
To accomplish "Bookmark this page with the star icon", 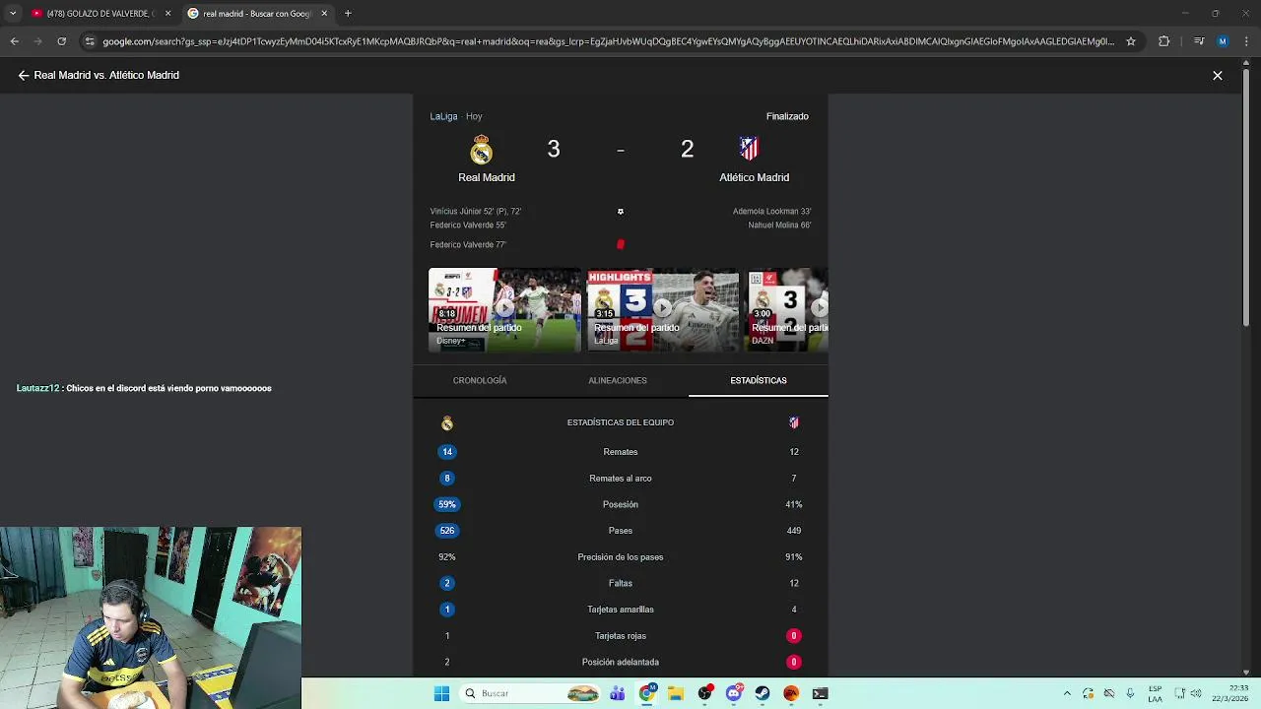I will (1131, 41).
